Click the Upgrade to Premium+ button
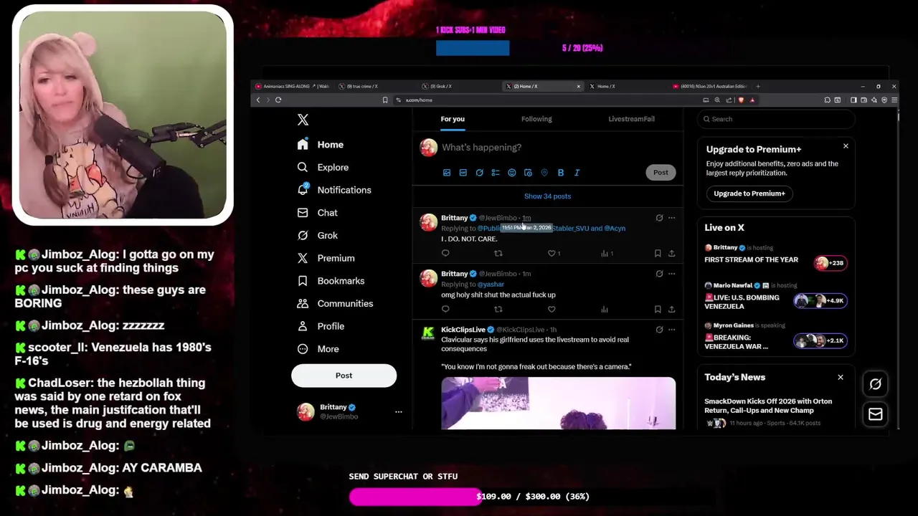918x516 pixels. pos(749,193)
